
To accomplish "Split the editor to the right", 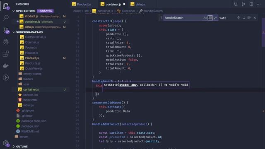I will (x=251, y=4).
